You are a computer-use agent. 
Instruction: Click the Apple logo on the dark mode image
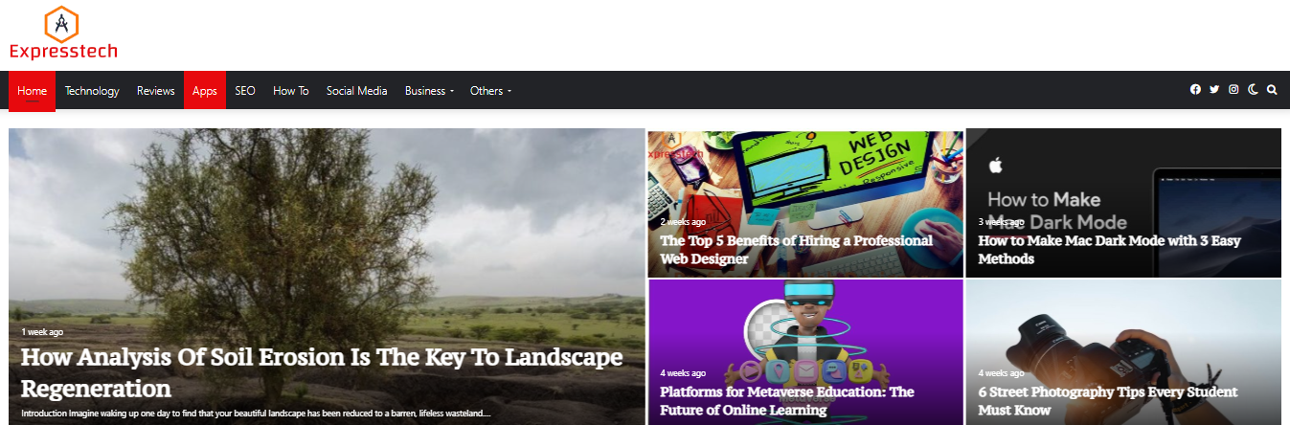pos(995,166)
